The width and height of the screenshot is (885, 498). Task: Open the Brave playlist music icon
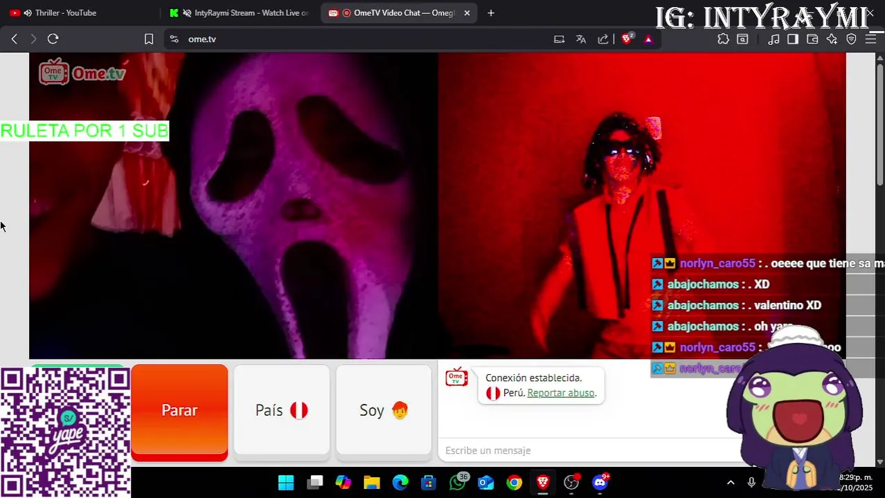point(774,39)
